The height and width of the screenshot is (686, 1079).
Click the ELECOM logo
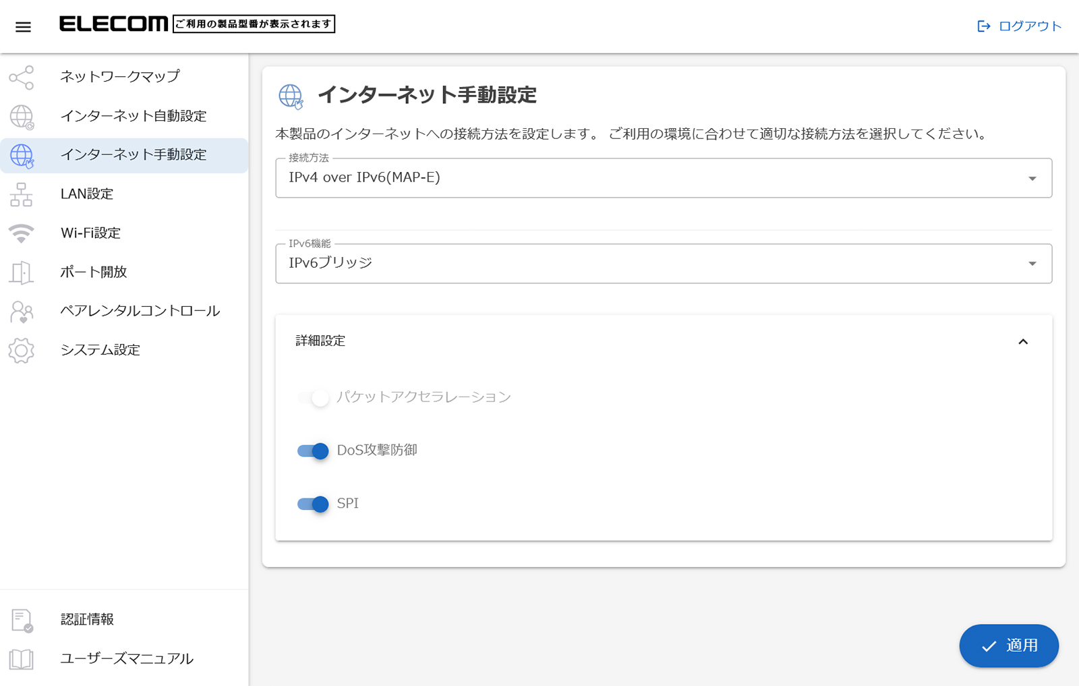(x=113, y=24)
